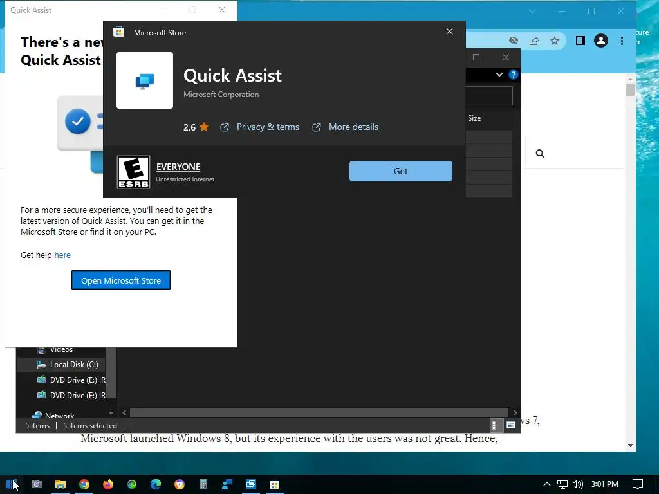Open Microsoft Edge from the taskbar

156,484
